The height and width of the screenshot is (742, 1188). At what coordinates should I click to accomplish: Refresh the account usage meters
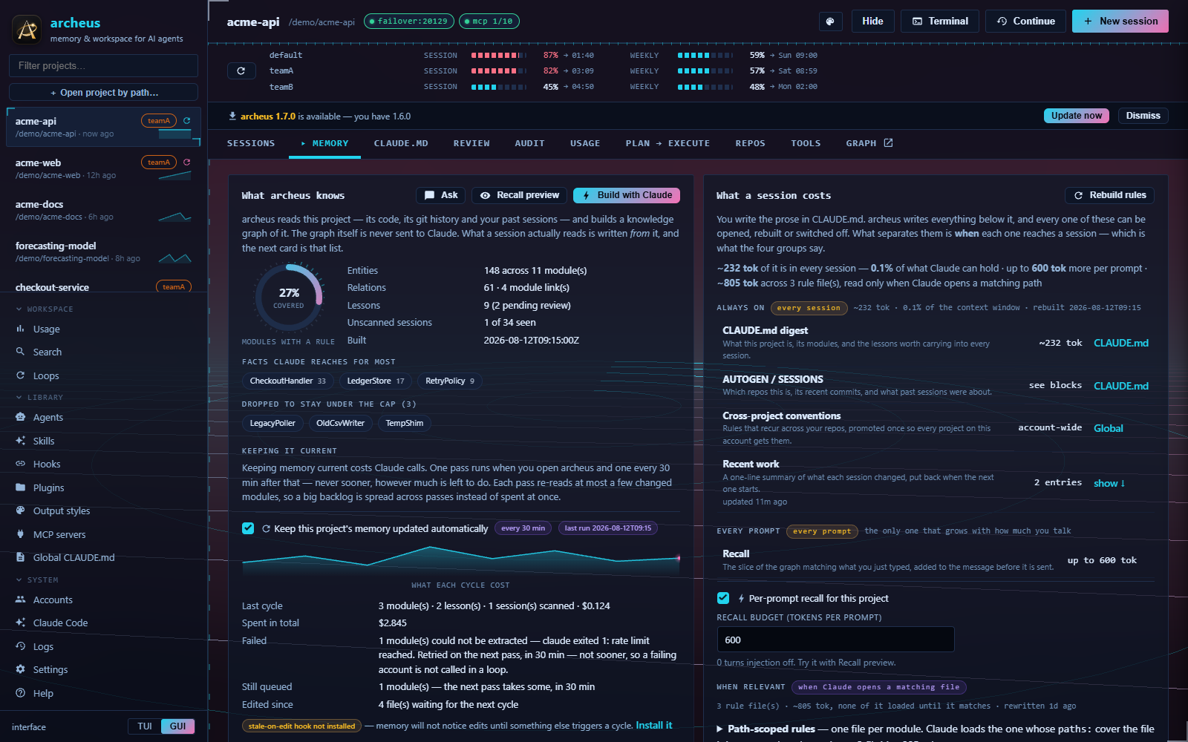coord(241,70)
